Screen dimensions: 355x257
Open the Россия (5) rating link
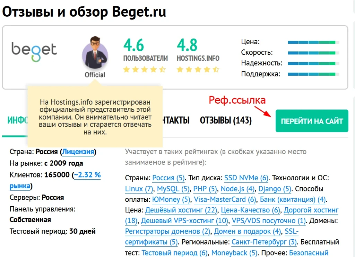[168, 178]
